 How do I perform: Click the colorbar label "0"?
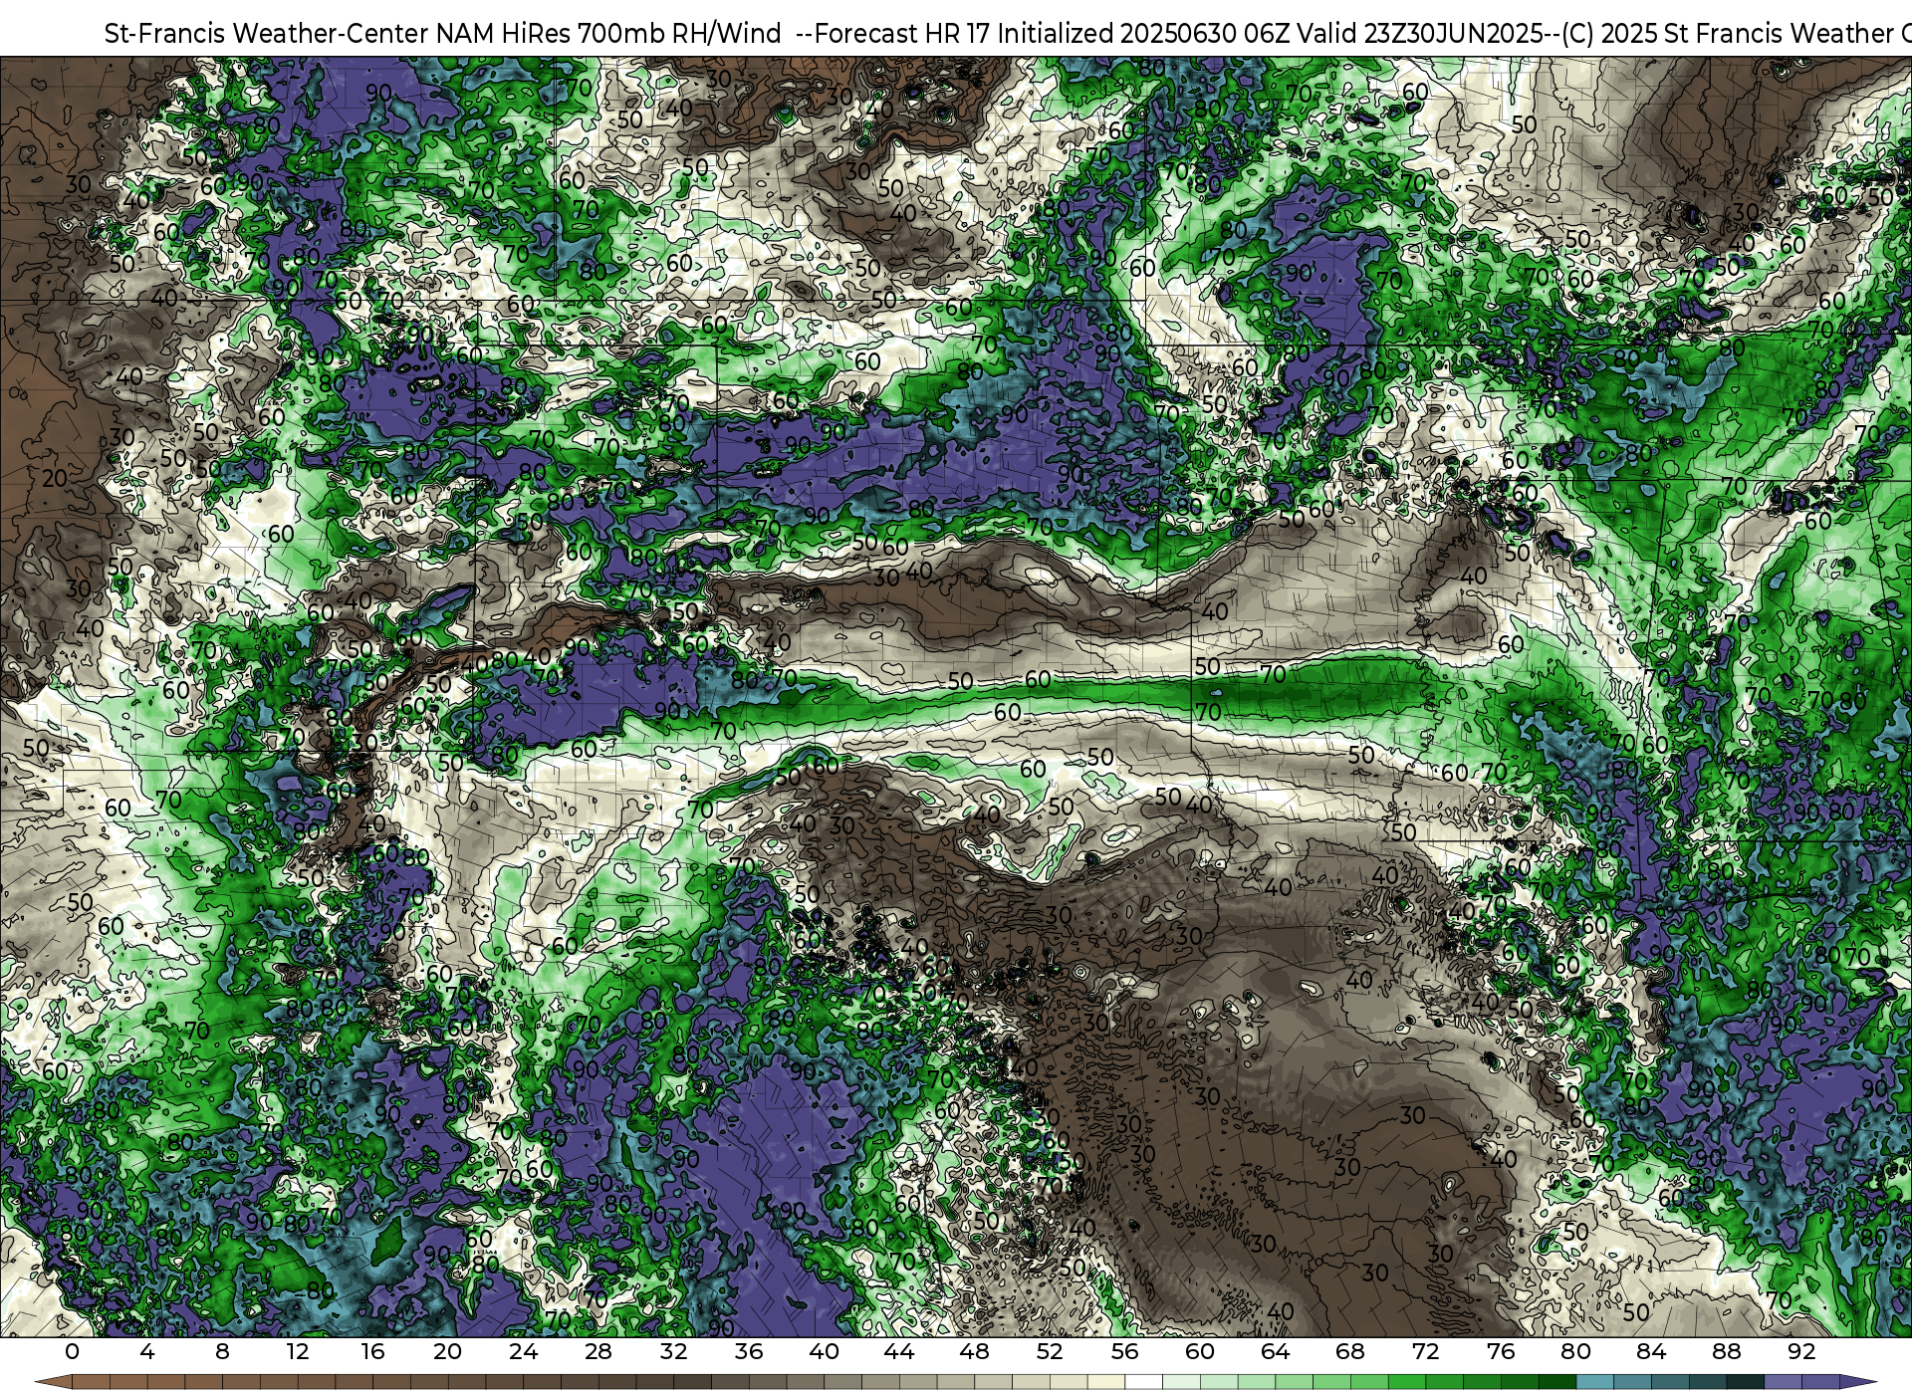point(72,1351)
